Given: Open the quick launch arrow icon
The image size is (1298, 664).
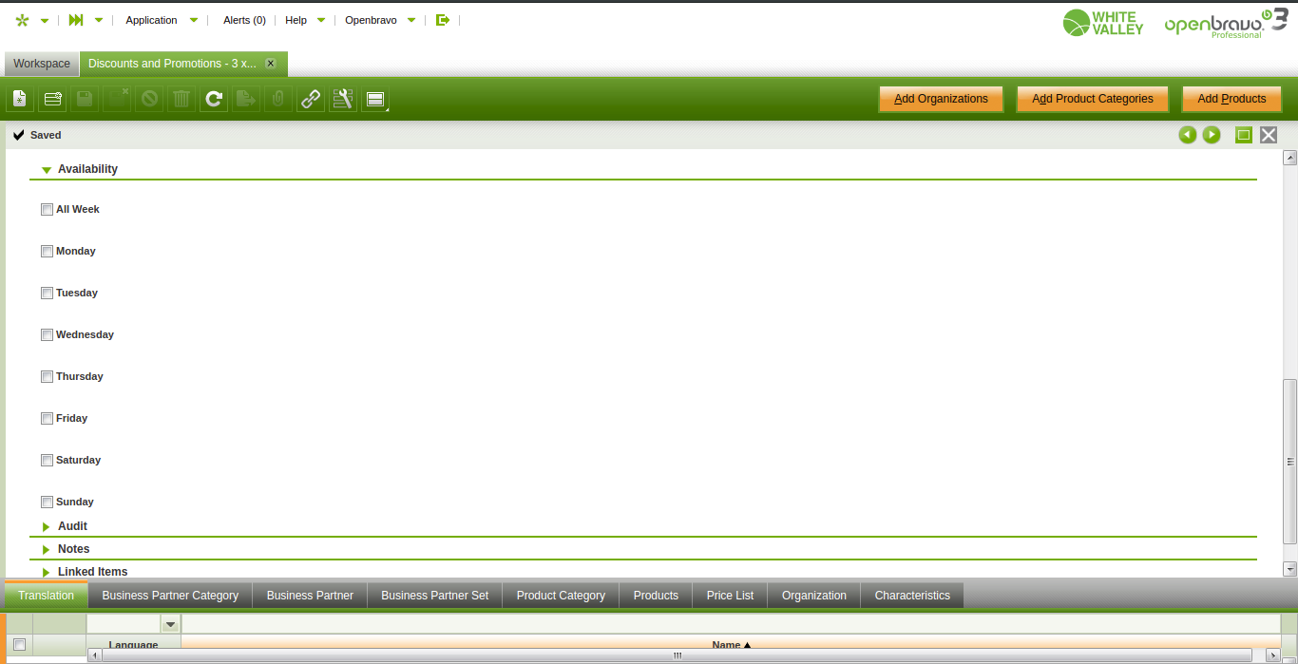Looking at the screenshot, I should [x=77, y=20].
